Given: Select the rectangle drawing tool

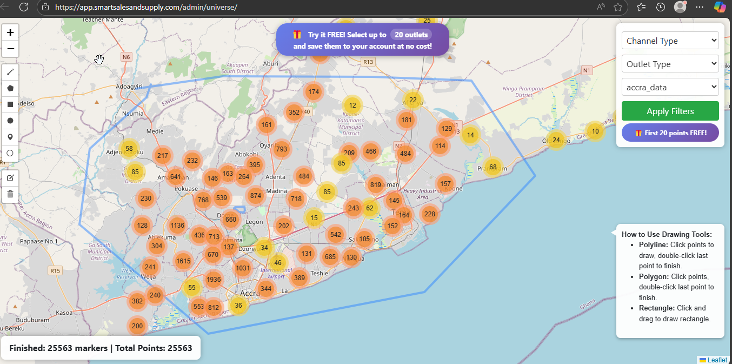Looking at the screenshot, I should pos(10,104).
